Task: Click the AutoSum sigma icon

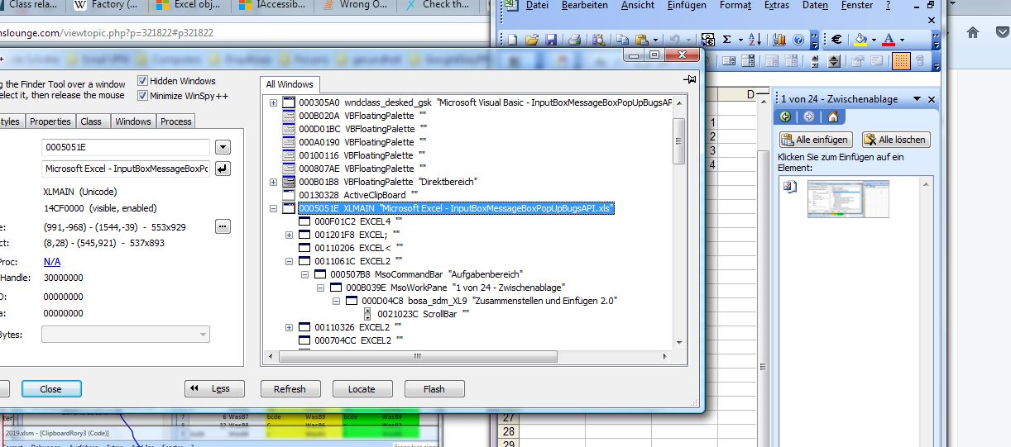Action: click(x=727, y=40)
